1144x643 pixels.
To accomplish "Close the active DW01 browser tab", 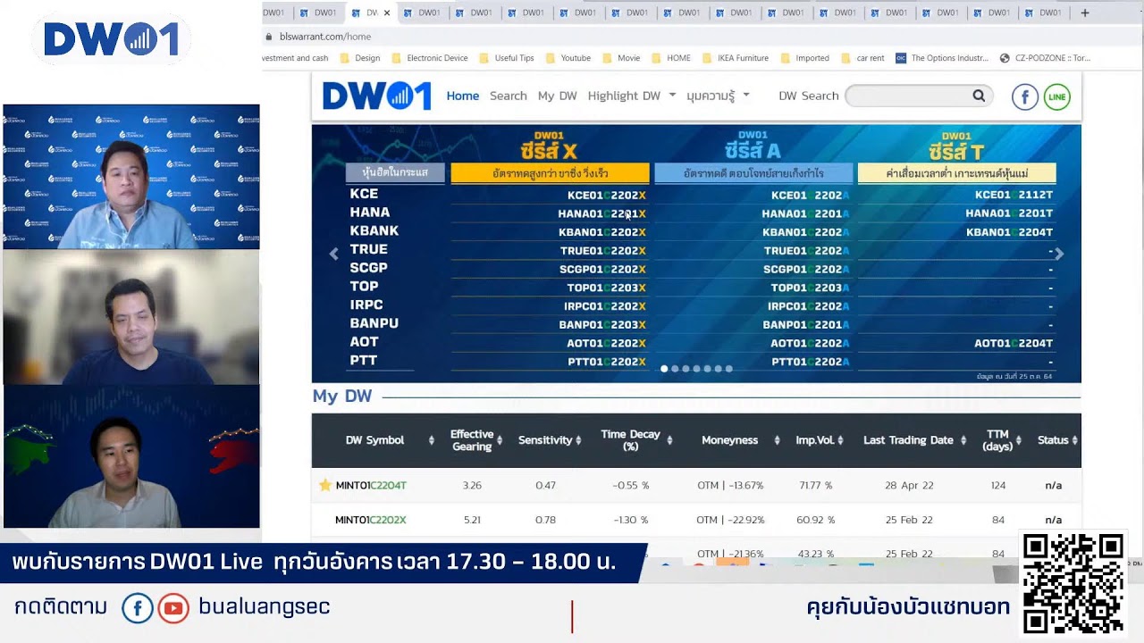I will tap(387, 13).
